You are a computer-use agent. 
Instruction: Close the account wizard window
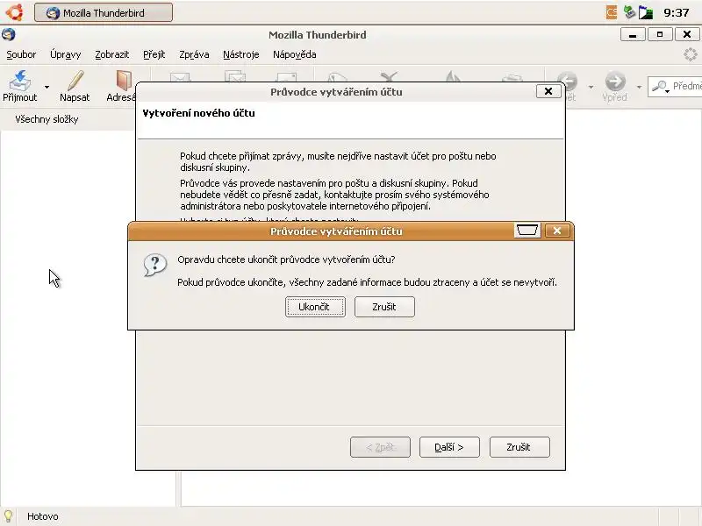(548, 91)
